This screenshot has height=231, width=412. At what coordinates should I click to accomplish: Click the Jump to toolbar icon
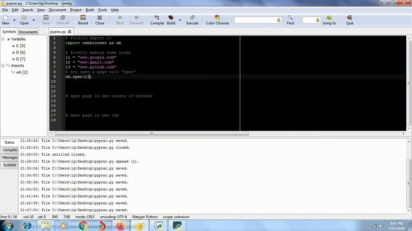click(329, 20)
